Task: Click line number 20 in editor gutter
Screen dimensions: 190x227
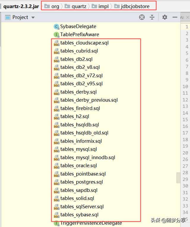Action: point(185,153)
